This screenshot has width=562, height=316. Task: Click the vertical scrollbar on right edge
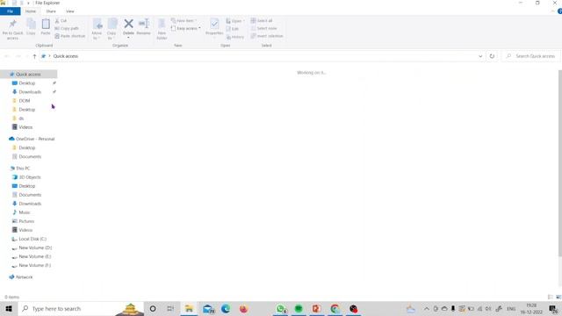[x=560, y=163]
